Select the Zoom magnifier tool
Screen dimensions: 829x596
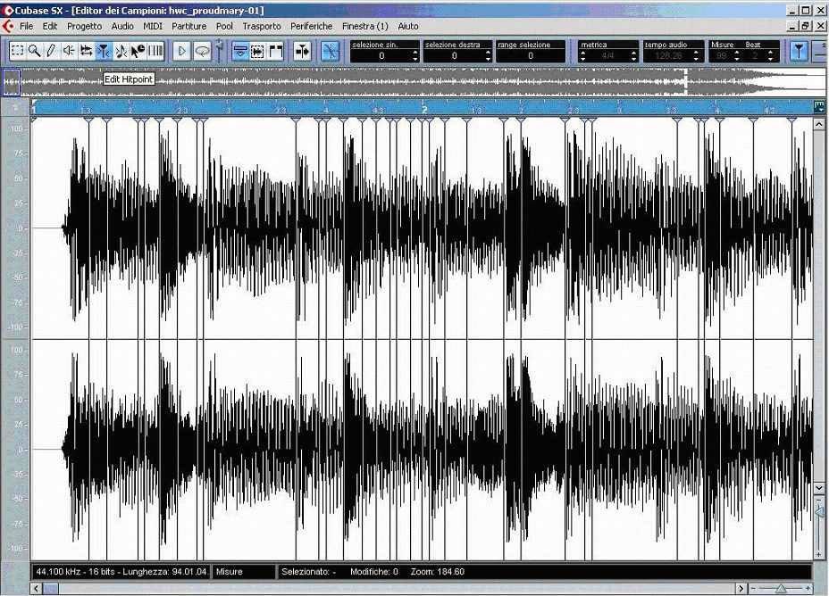click(34, 51)
